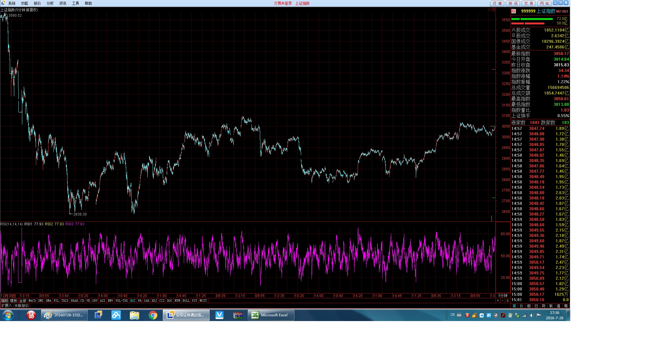Click the 交易 button at top right
Image resolution: width=670 pixels, height=338 pixels.
(529, 3)
